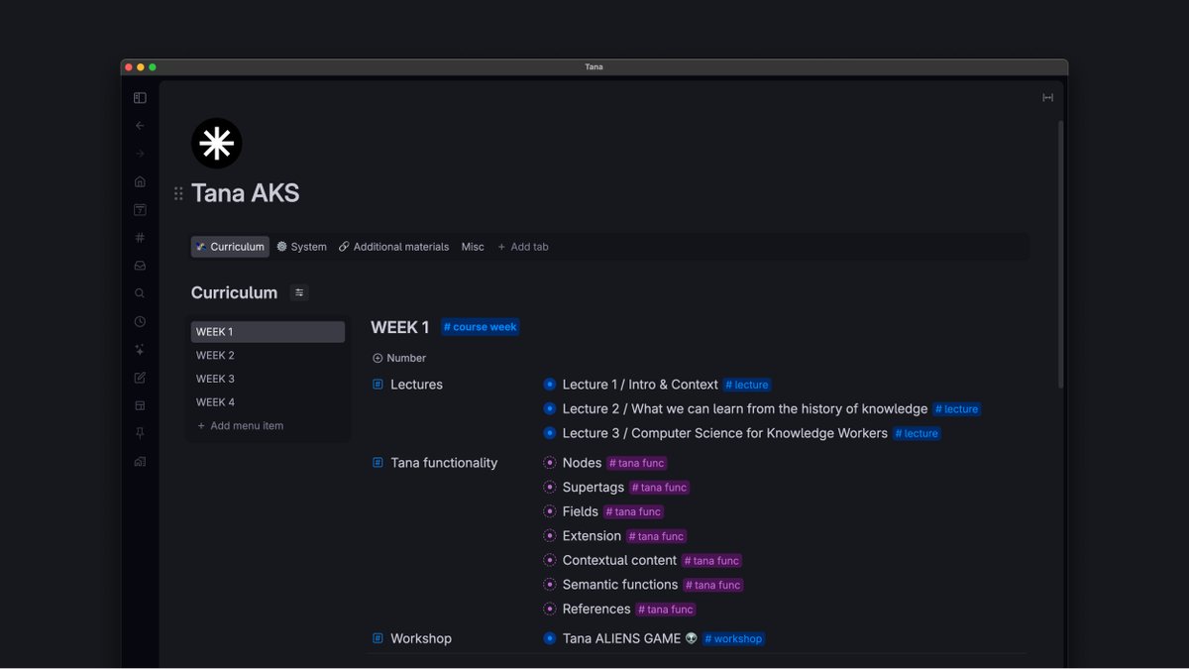Click the Number field plus-circle icon

(378, 358)
